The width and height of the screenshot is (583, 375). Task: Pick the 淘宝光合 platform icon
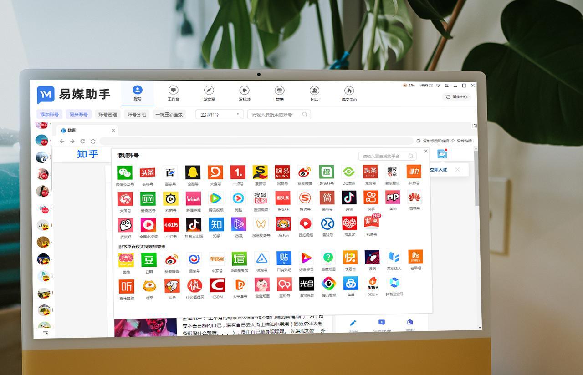click(x=307, y=284)
